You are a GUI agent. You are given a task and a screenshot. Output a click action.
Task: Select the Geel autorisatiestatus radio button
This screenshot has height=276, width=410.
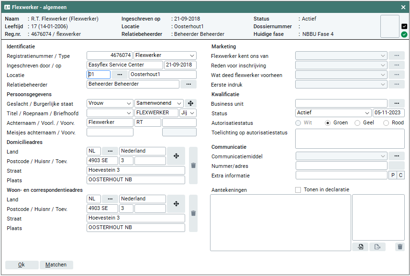(x=357, y=123)
